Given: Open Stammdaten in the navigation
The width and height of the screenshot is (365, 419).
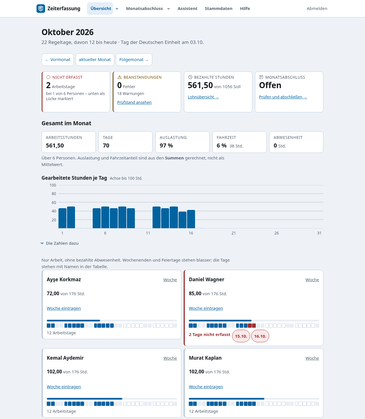Looking at the screenshot, I should click(x=218, y=9).
